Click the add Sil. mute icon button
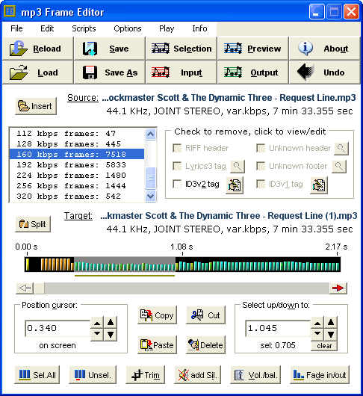The image size is (363, 396). click(198, 375)
